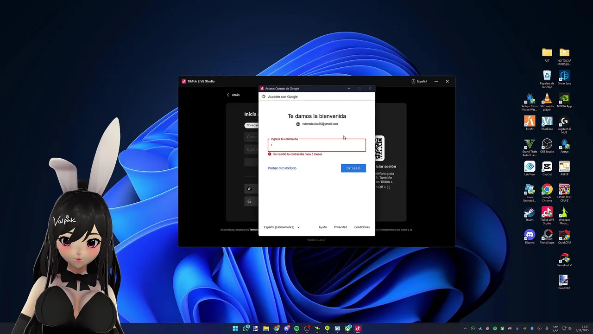Open Español (Latinoamérica) language dropdown
The image size is (593, 334).
click(x=282, y=227)
